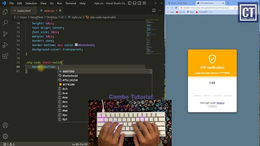Click the disabled verify button in OTP card
Image resolution: width=260 pixels, height=146 pixels.
pos(212,106)
